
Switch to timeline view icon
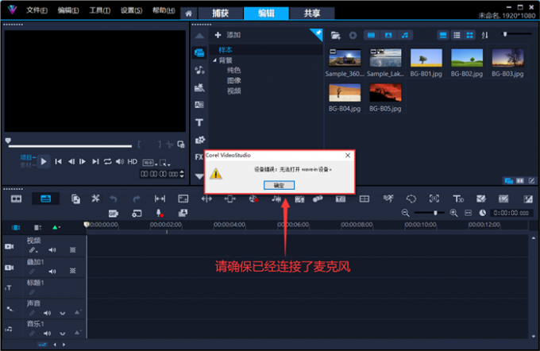pos(45,199)
